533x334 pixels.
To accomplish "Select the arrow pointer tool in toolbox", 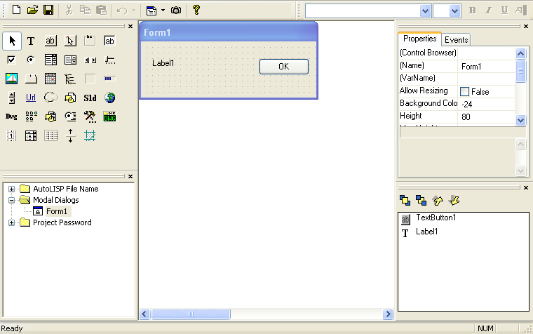I will pyautogui.click(x=12, y=41).
